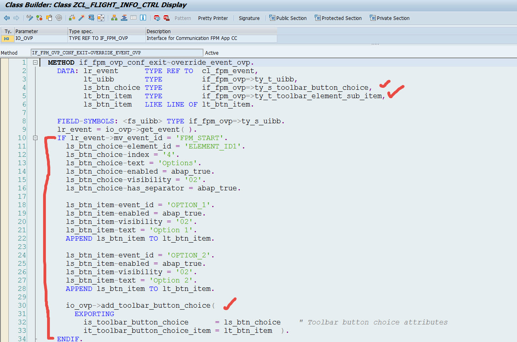Viewport: 517px width, 342px height.
Task: Click the Refresh icon in the toolbar
Action: 39,18
